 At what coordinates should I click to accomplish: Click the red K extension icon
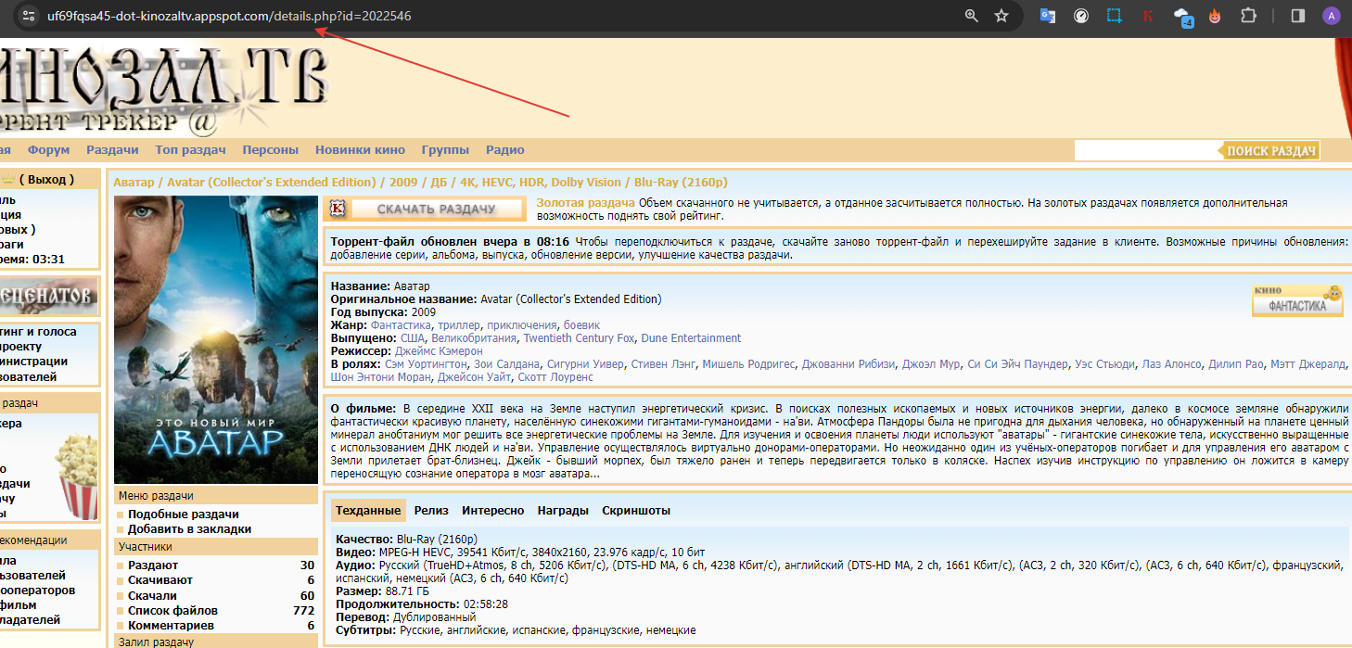point(1148,16)
